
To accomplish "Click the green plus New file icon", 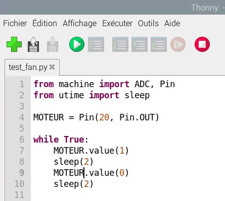I will (14, 44).
